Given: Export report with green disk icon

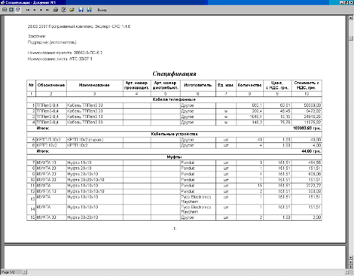Looking at the screenshot, I should coord(89,10).
